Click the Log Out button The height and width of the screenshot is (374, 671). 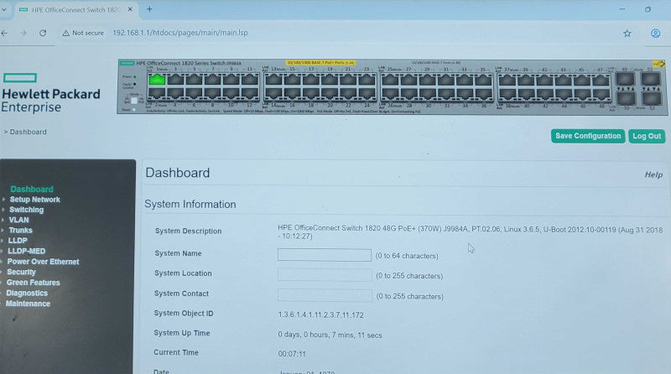pyautogui.click(x=647, y=136)
